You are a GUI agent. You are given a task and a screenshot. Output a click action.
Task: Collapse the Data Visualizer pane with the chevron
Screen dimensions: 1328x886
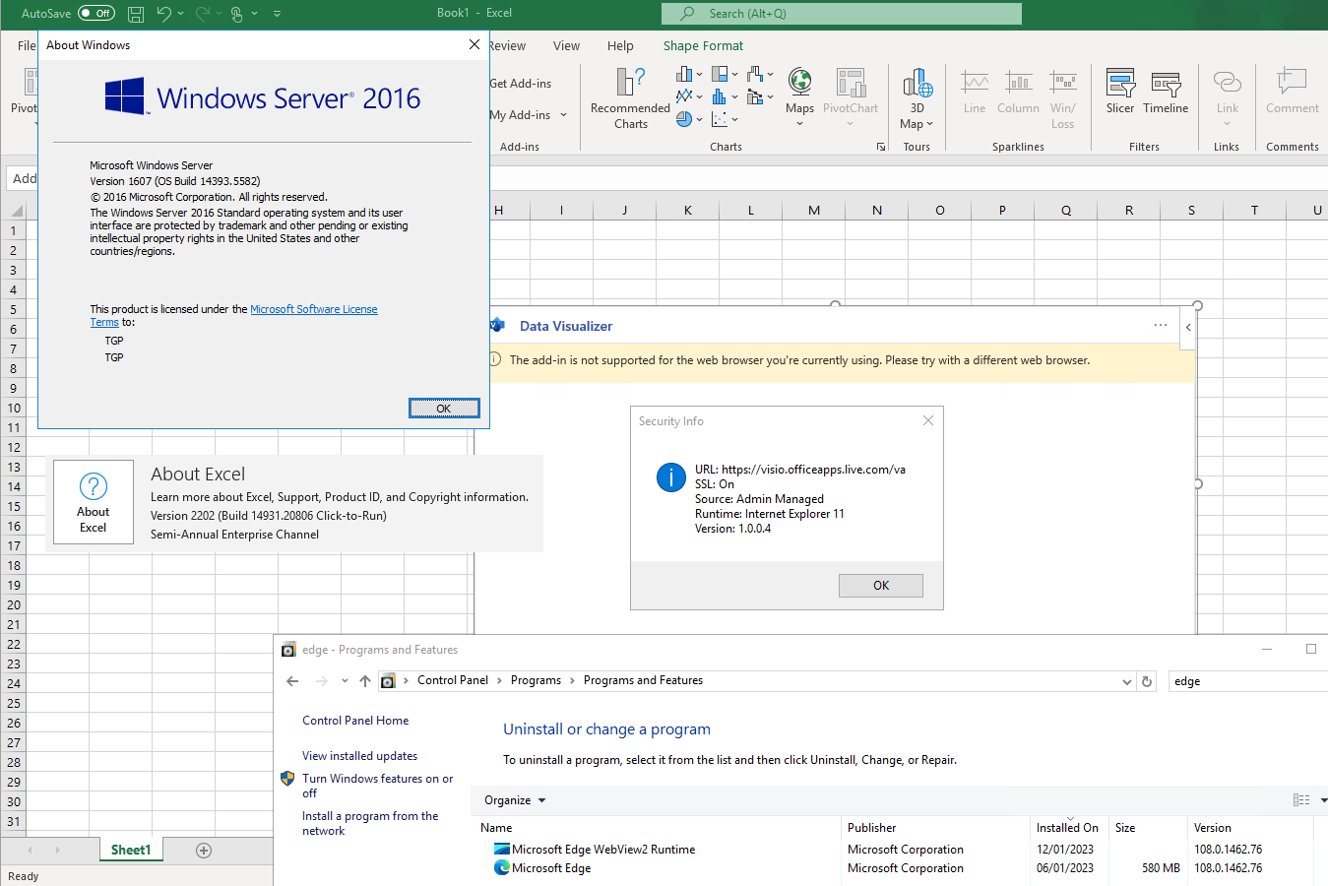(x=1187, y=327)
